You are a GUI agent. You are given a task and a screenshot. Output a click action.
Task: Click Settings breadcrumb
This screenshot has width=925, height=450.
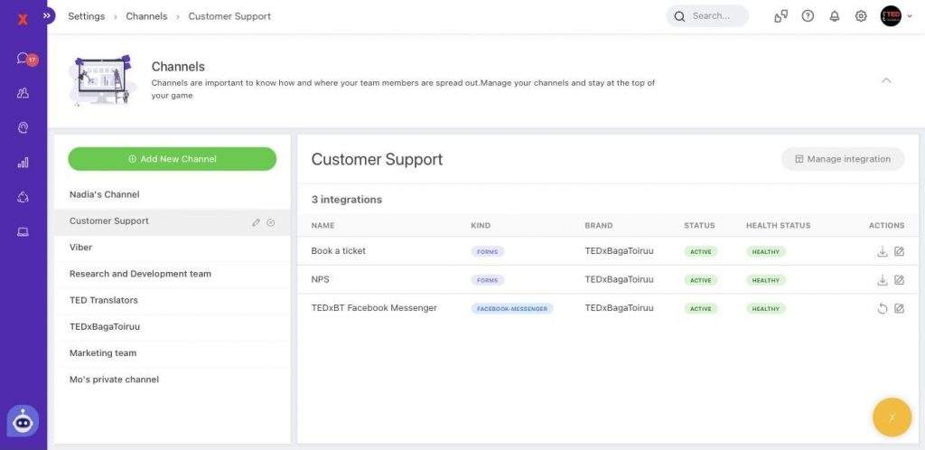(x=86, y=16)
